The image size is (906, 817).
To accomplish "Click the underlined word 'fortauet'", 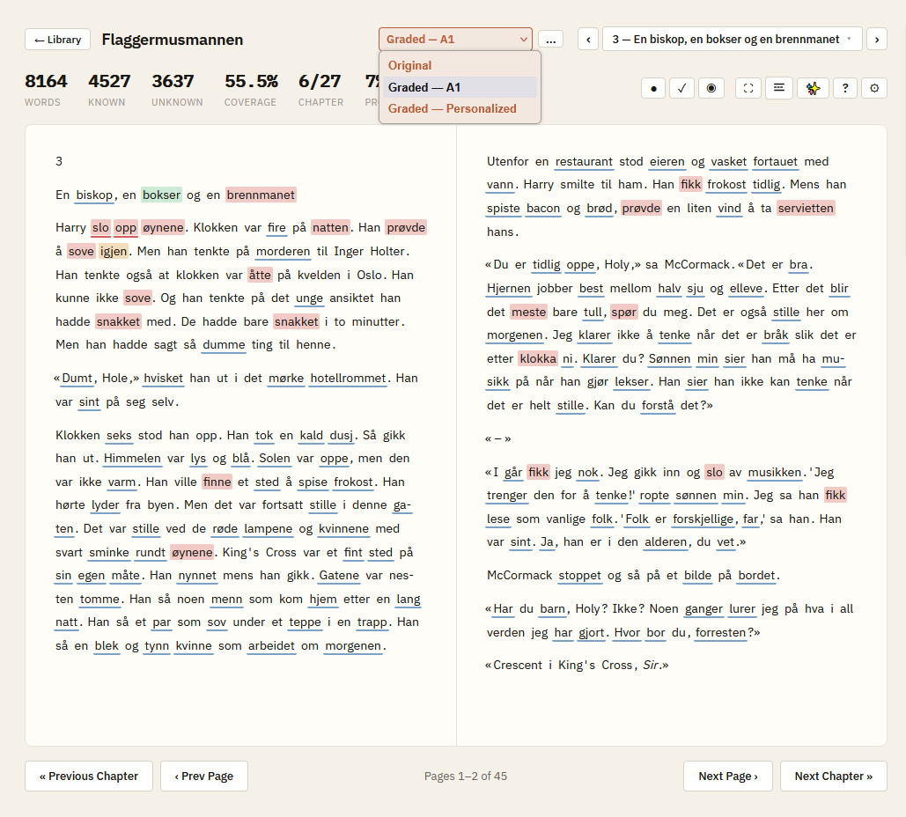I will (x=776, y=162).
